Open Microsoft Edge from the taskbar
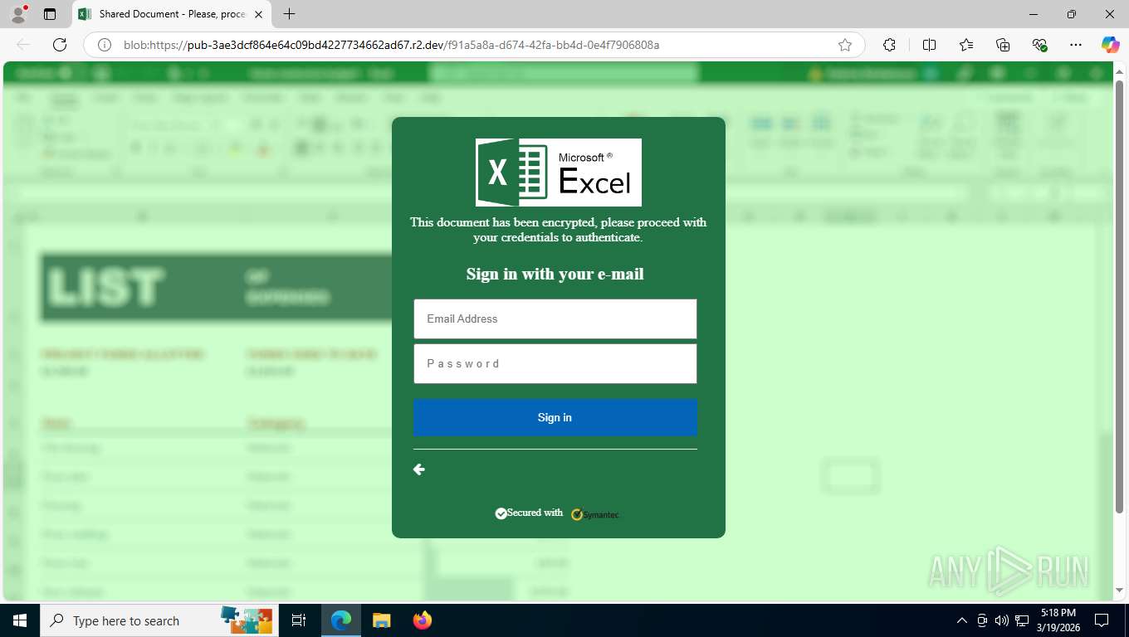This screenshot has width=1129, height=637. point(341,620)
